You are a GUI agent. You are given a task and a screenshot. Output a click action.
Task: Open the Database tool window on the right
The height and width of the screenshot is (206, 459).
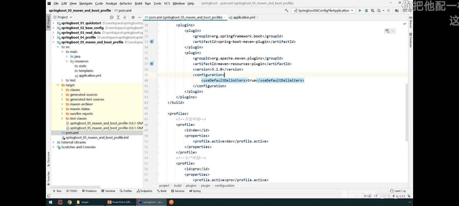point(411,40)
